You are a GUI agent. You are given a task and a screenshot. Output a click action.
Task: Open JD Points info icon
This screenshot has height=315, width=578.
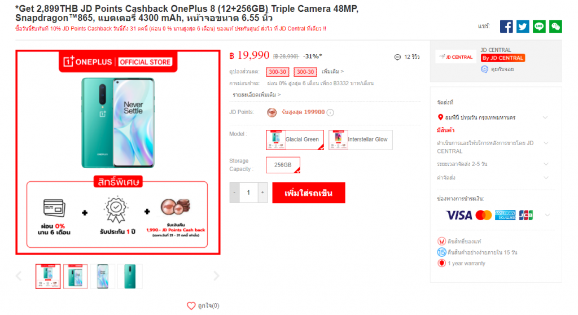click(x=330, y=112)
